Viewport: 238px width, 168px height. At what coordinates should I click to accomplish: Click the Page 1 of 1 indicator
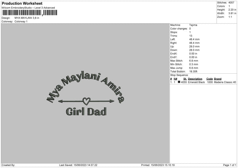coord(230,165)
